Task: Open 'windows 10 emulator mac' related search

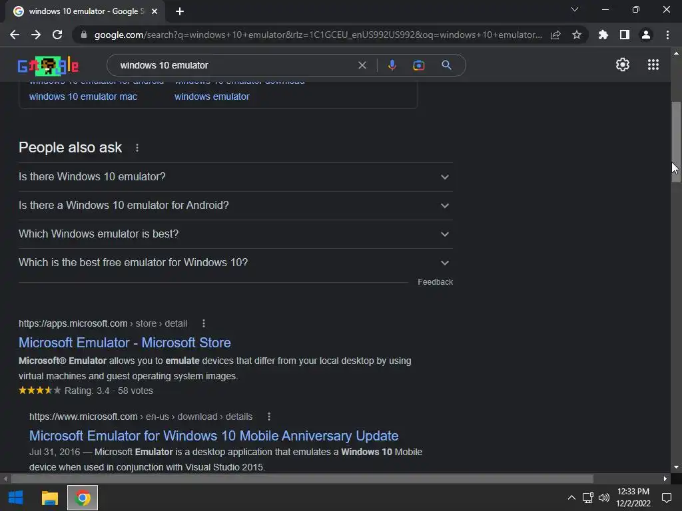Action: coord(83,96)
